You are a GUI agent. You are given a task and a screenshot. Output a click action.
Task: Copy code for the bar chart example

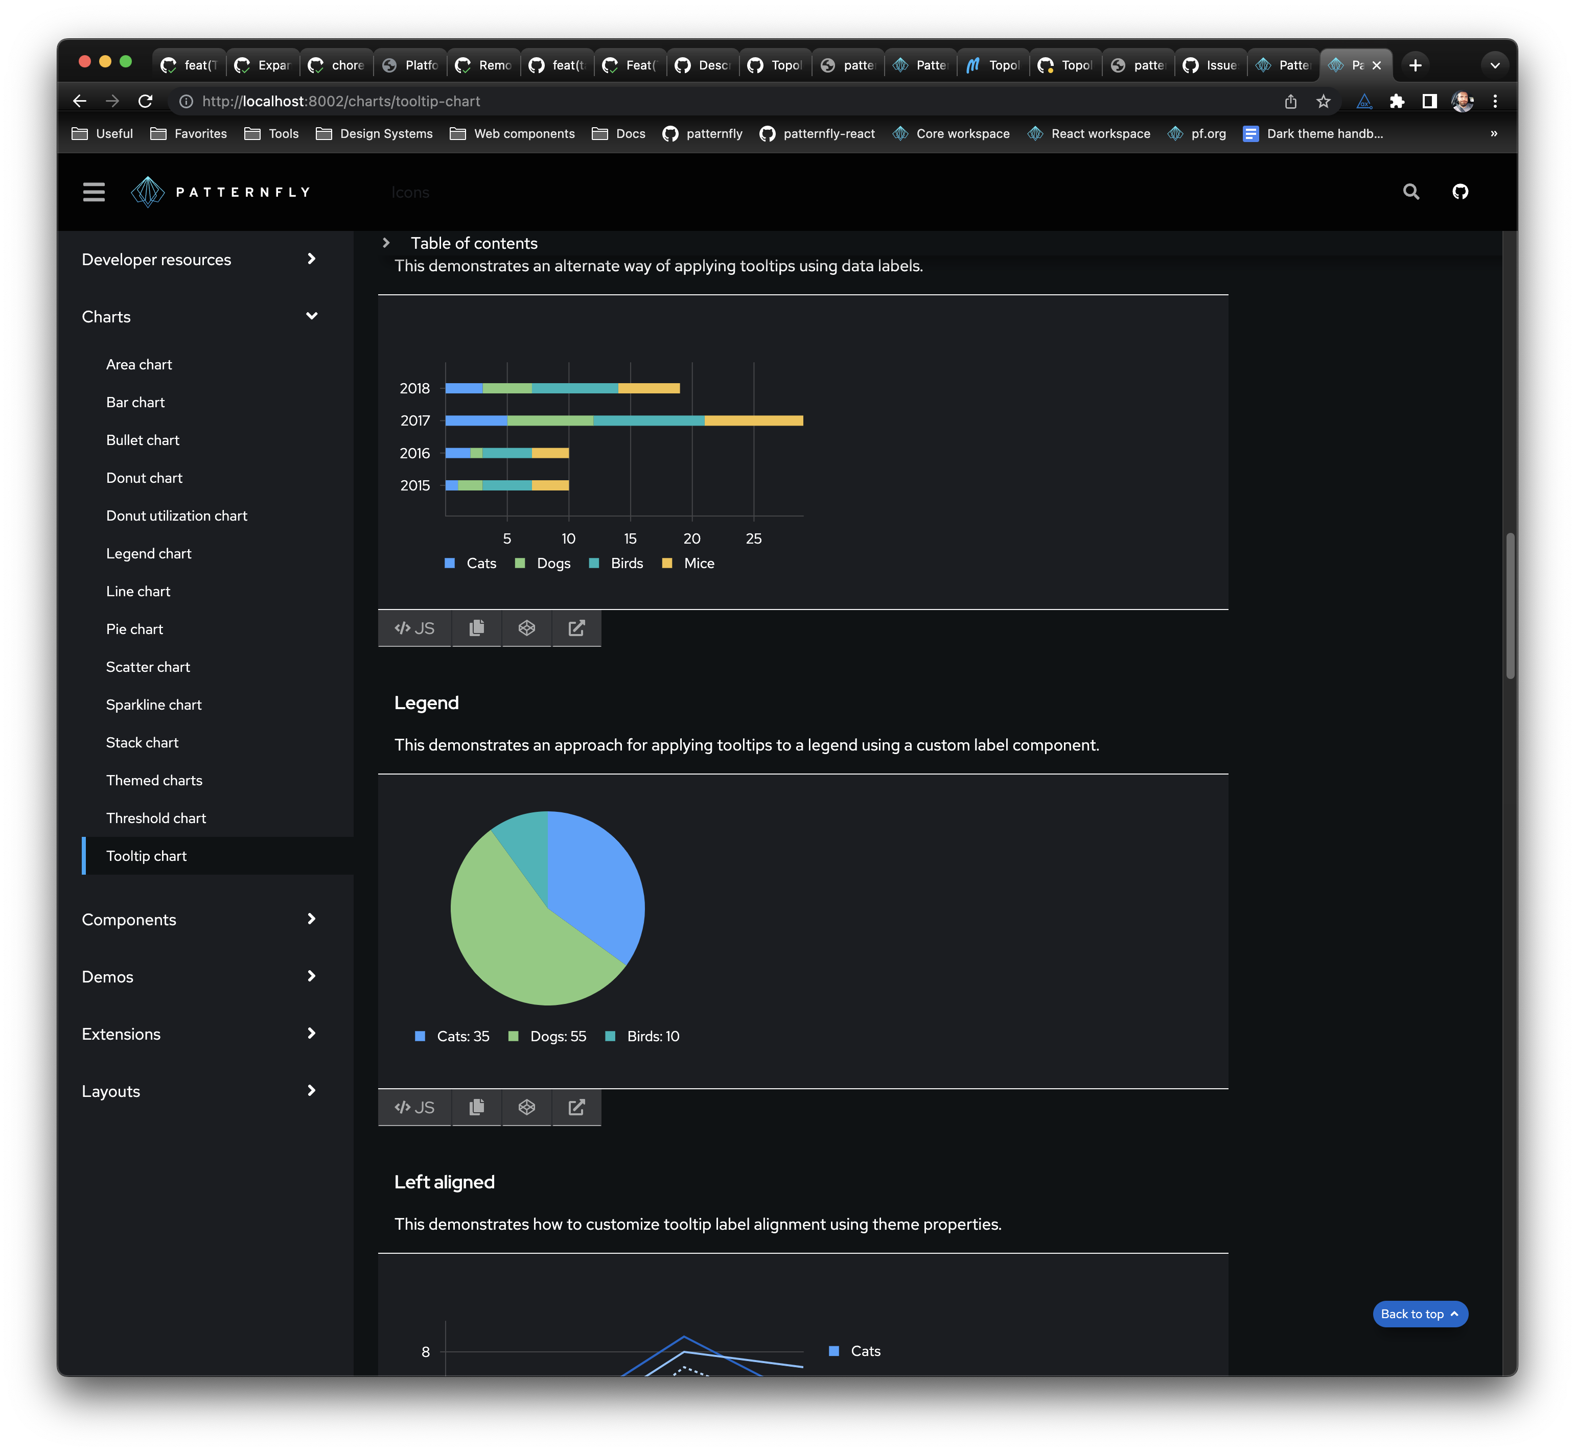[476, 628]
